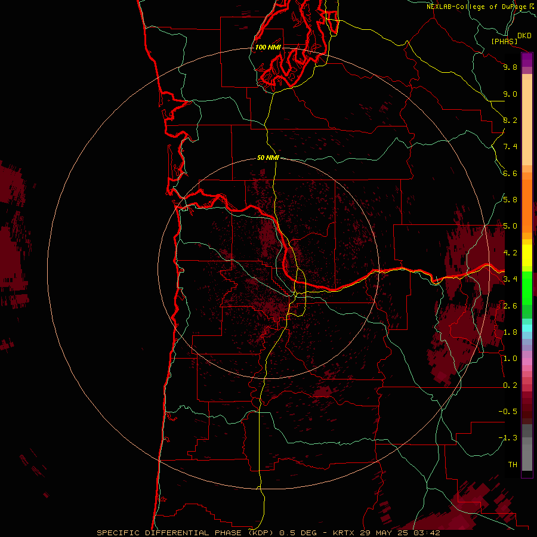This screenshot has height=537, width=537.
Task: Click the DKD legend title
Action: [524, 36]
